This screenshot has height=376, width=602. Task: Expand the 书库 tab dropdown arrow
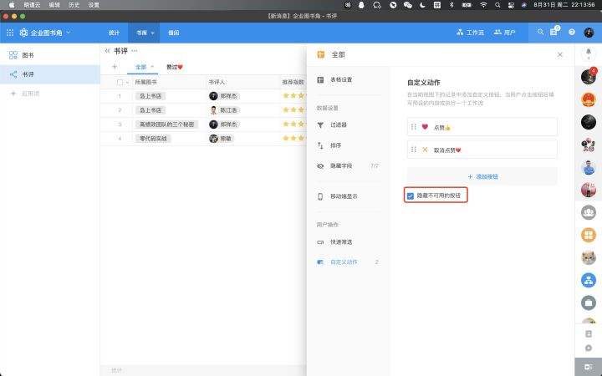153,33
